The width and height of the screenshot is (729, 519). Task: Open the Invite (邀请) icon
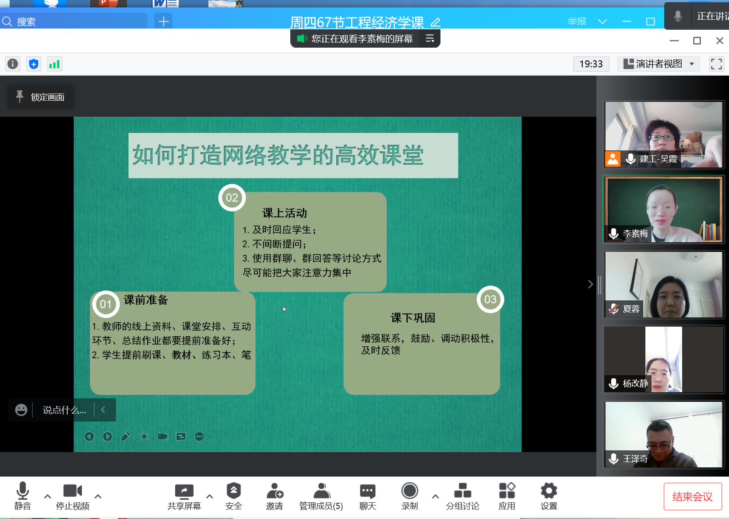[275, 491]
